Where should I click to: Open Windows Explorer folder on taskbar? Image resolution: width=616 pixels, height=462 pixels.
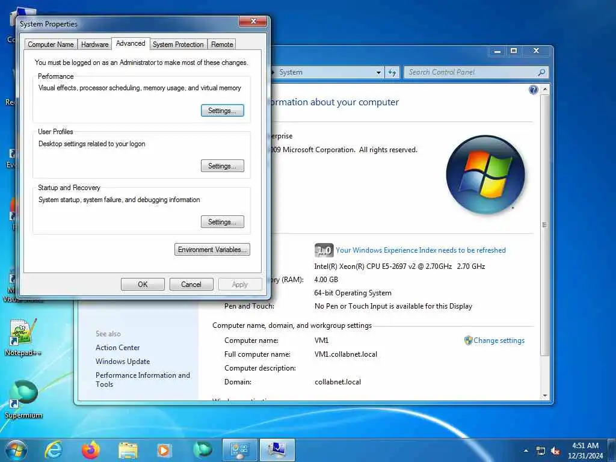(x=128, y=451)
